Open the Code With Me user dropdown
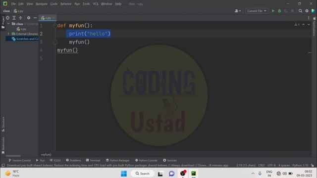Image resolution: width=317 pixels, height=178 pixels. tap(238, 11)
